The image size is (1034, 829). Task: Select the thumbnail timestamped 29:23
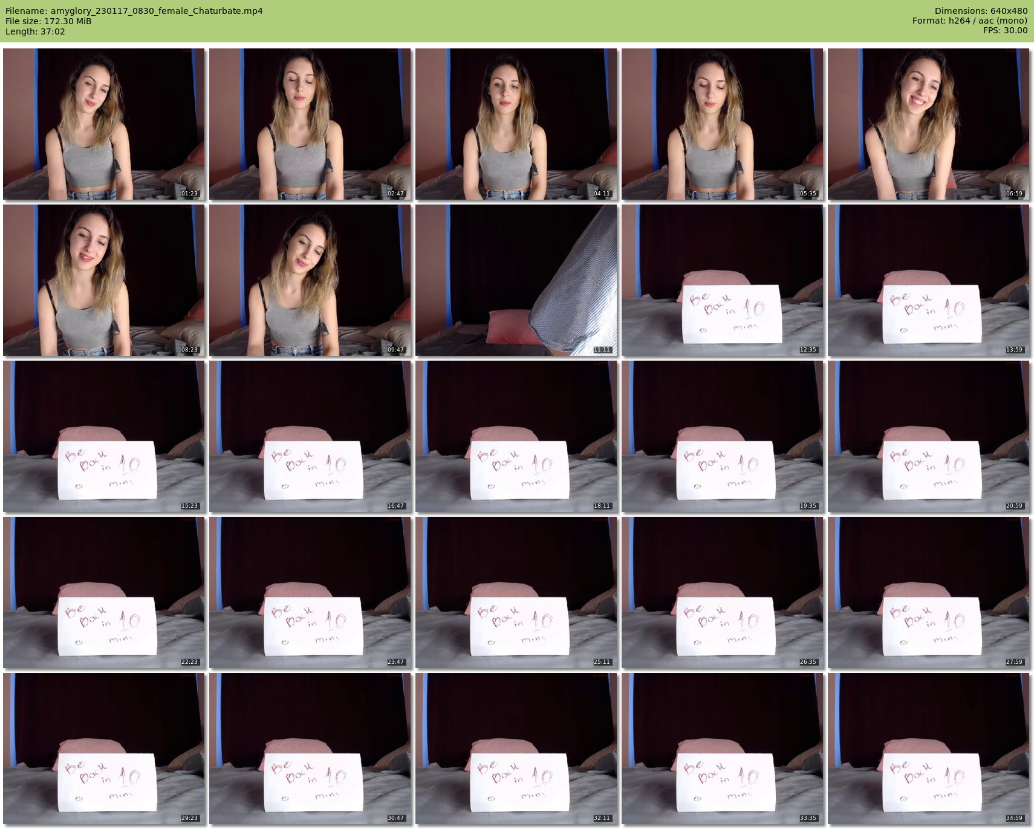pyautogui.click(x=104, y=749)
